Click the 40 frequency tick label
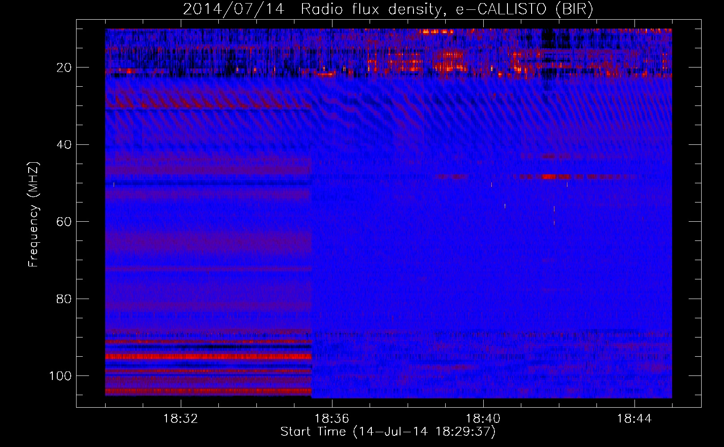Image resolution: width=724 pixels, height=447 pixels. click(64, 145)
